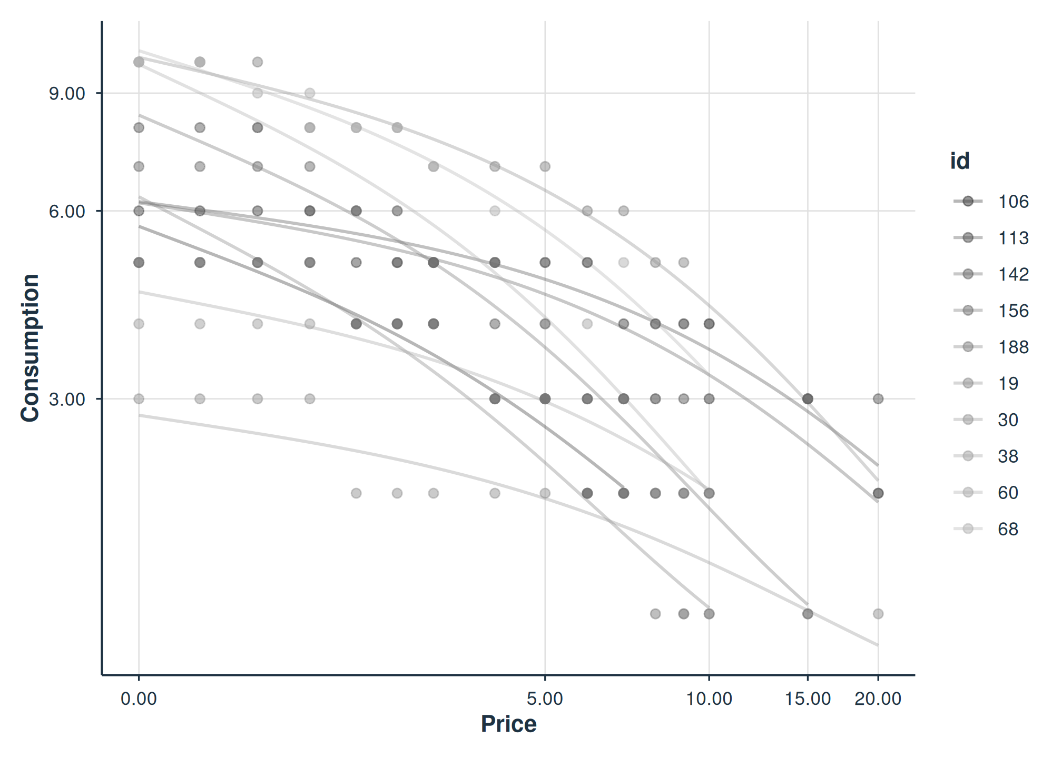Select the 15.00 x-axis tick label
This screenshot has height=758, width=1062.
pos(808,699)
